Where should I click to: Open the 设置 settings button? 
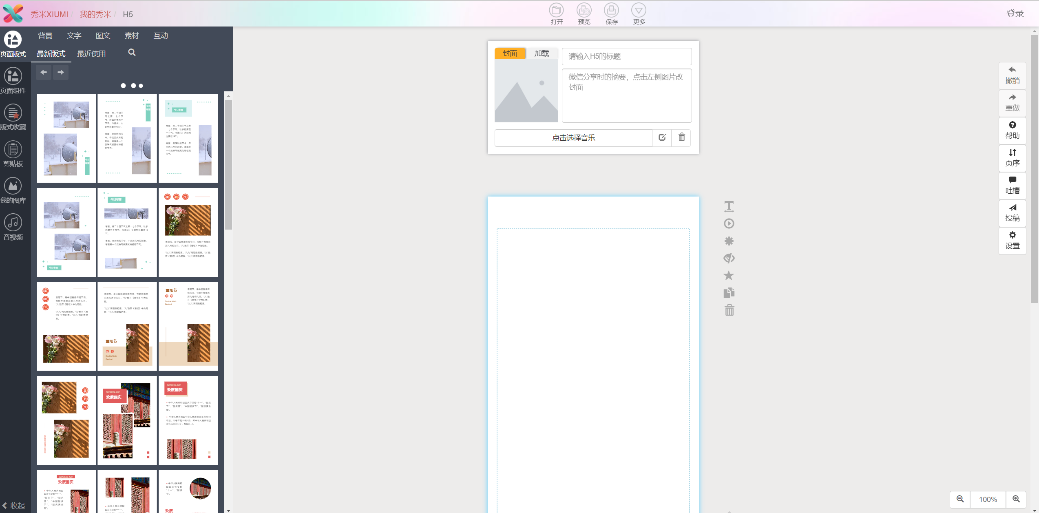1012,241
